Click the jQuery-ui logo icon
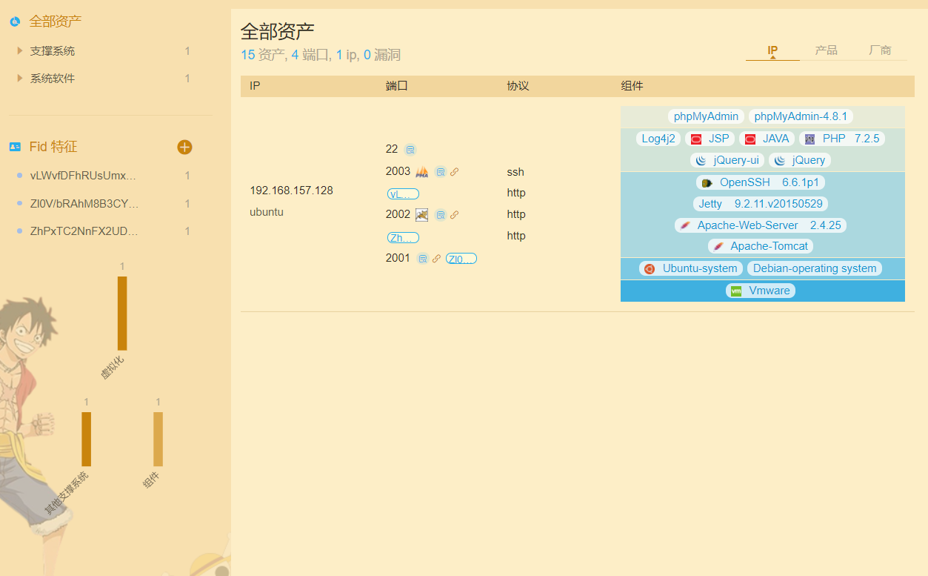The height and width of the screenshot is (576, 928). tap(701, 160)
